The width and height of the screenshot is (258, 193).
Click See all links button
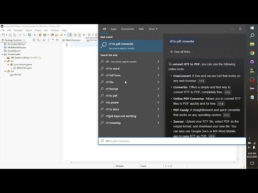(x=180, y=52)
